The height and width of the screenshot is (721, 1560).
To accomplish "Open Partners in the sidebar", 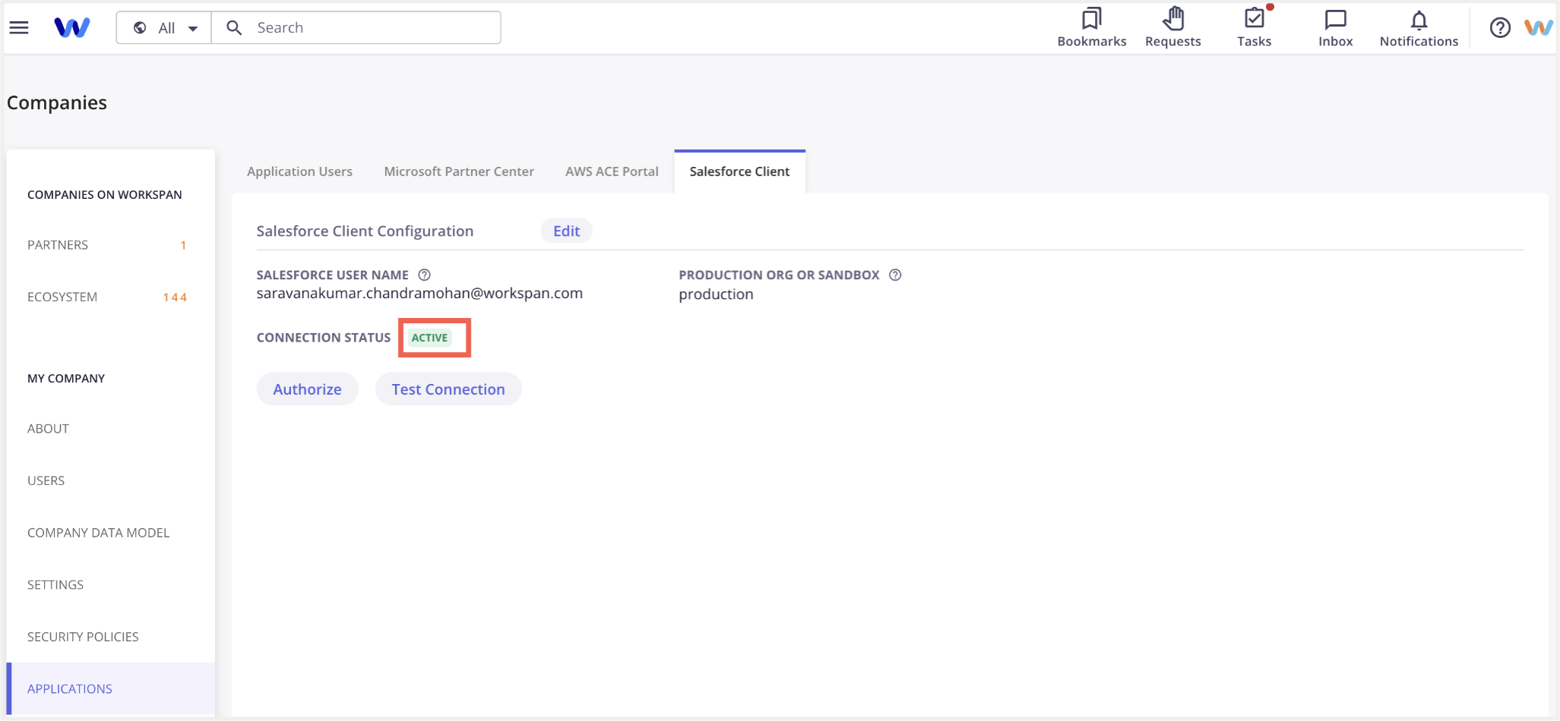I will coord(58,245).
